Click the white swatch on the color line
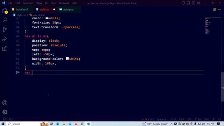Image resolution: width=224 pixels, height=126 pixels. (47, 18)
